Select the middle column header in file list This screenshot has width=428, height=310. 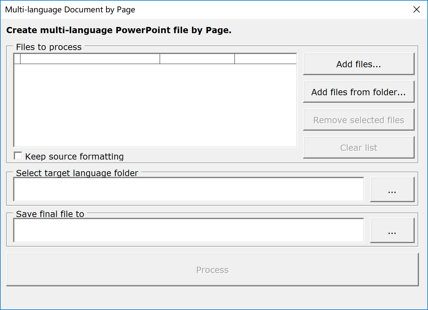point(197,59)
